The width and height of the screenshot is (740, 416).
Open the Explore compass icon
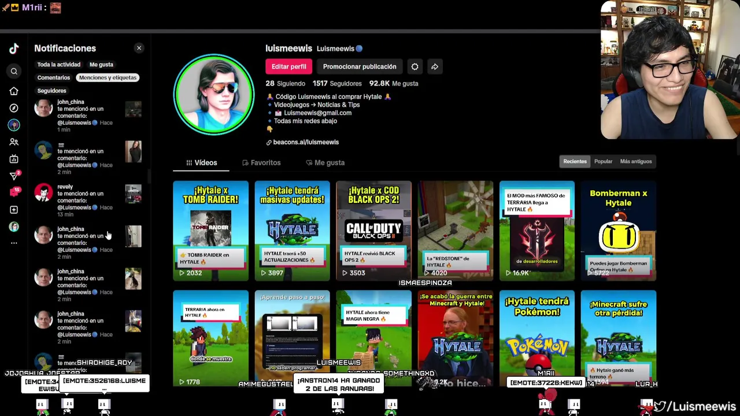coord(14,108)
